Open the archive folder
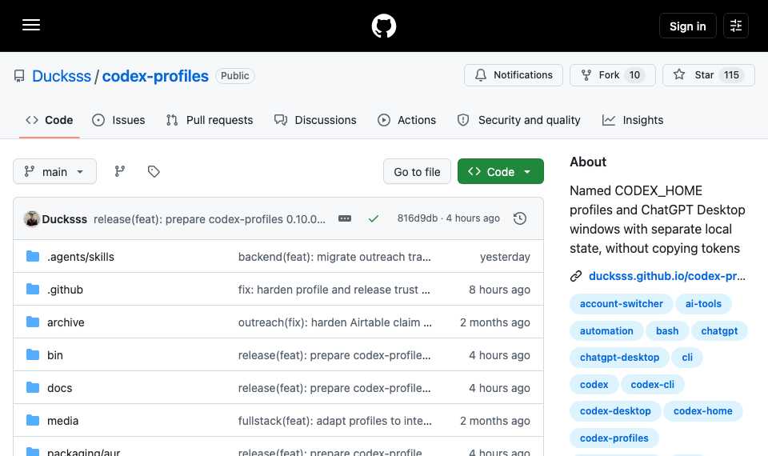This screenshot has width=768, height=456. pyautogui.click(x=66, y=322)
